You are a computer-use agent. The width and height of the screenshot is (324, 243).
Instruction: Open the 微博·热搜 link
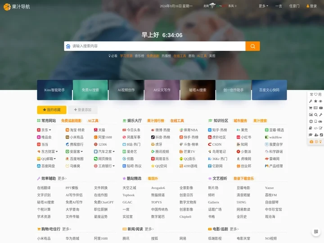[161, 130]
